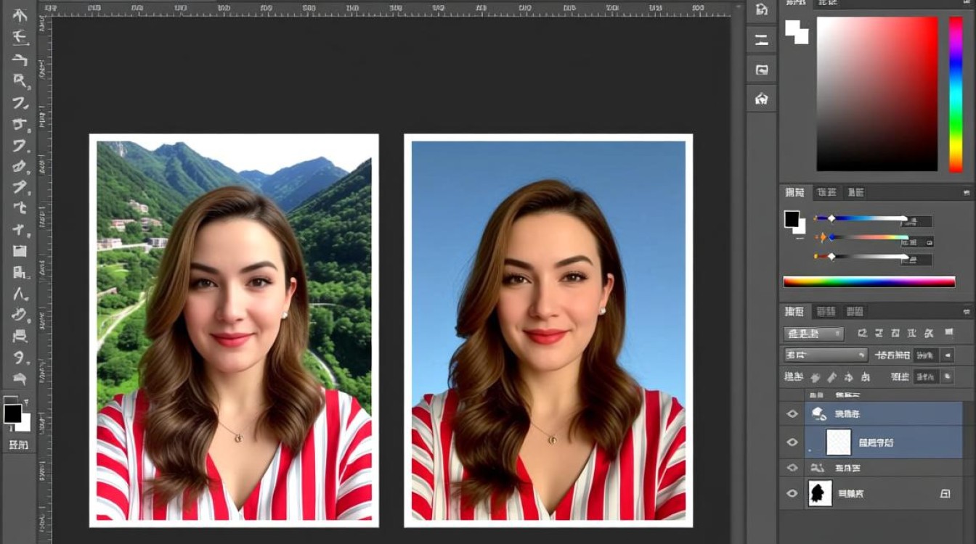Open the fill slider arrow beside the fill field
The width and height of the screenshot is (976, 544).
click(x=947, y=376)
